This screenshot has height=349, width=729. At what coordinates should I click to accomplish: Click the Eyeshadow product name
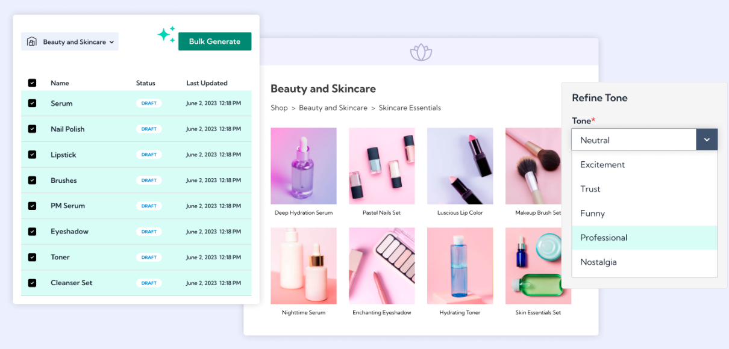[x=69, y=232]
